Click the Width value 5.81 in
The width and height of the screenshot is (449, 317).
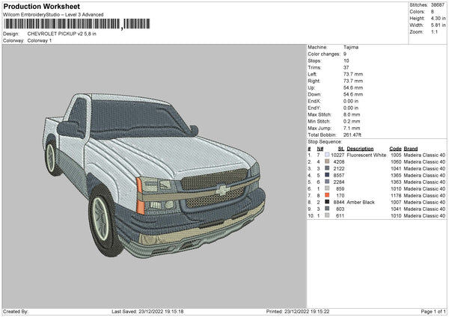coord(438,25)
